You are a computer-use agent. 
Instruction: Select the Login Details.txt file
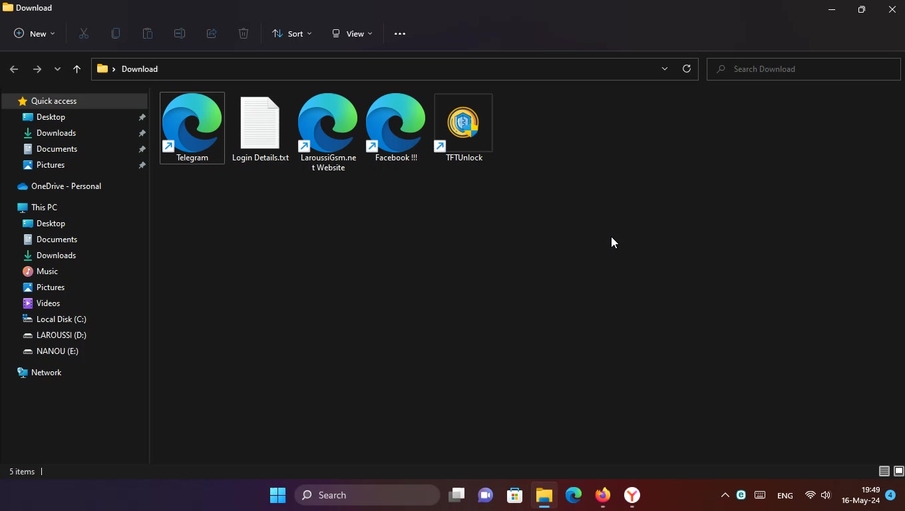(260, 128)
